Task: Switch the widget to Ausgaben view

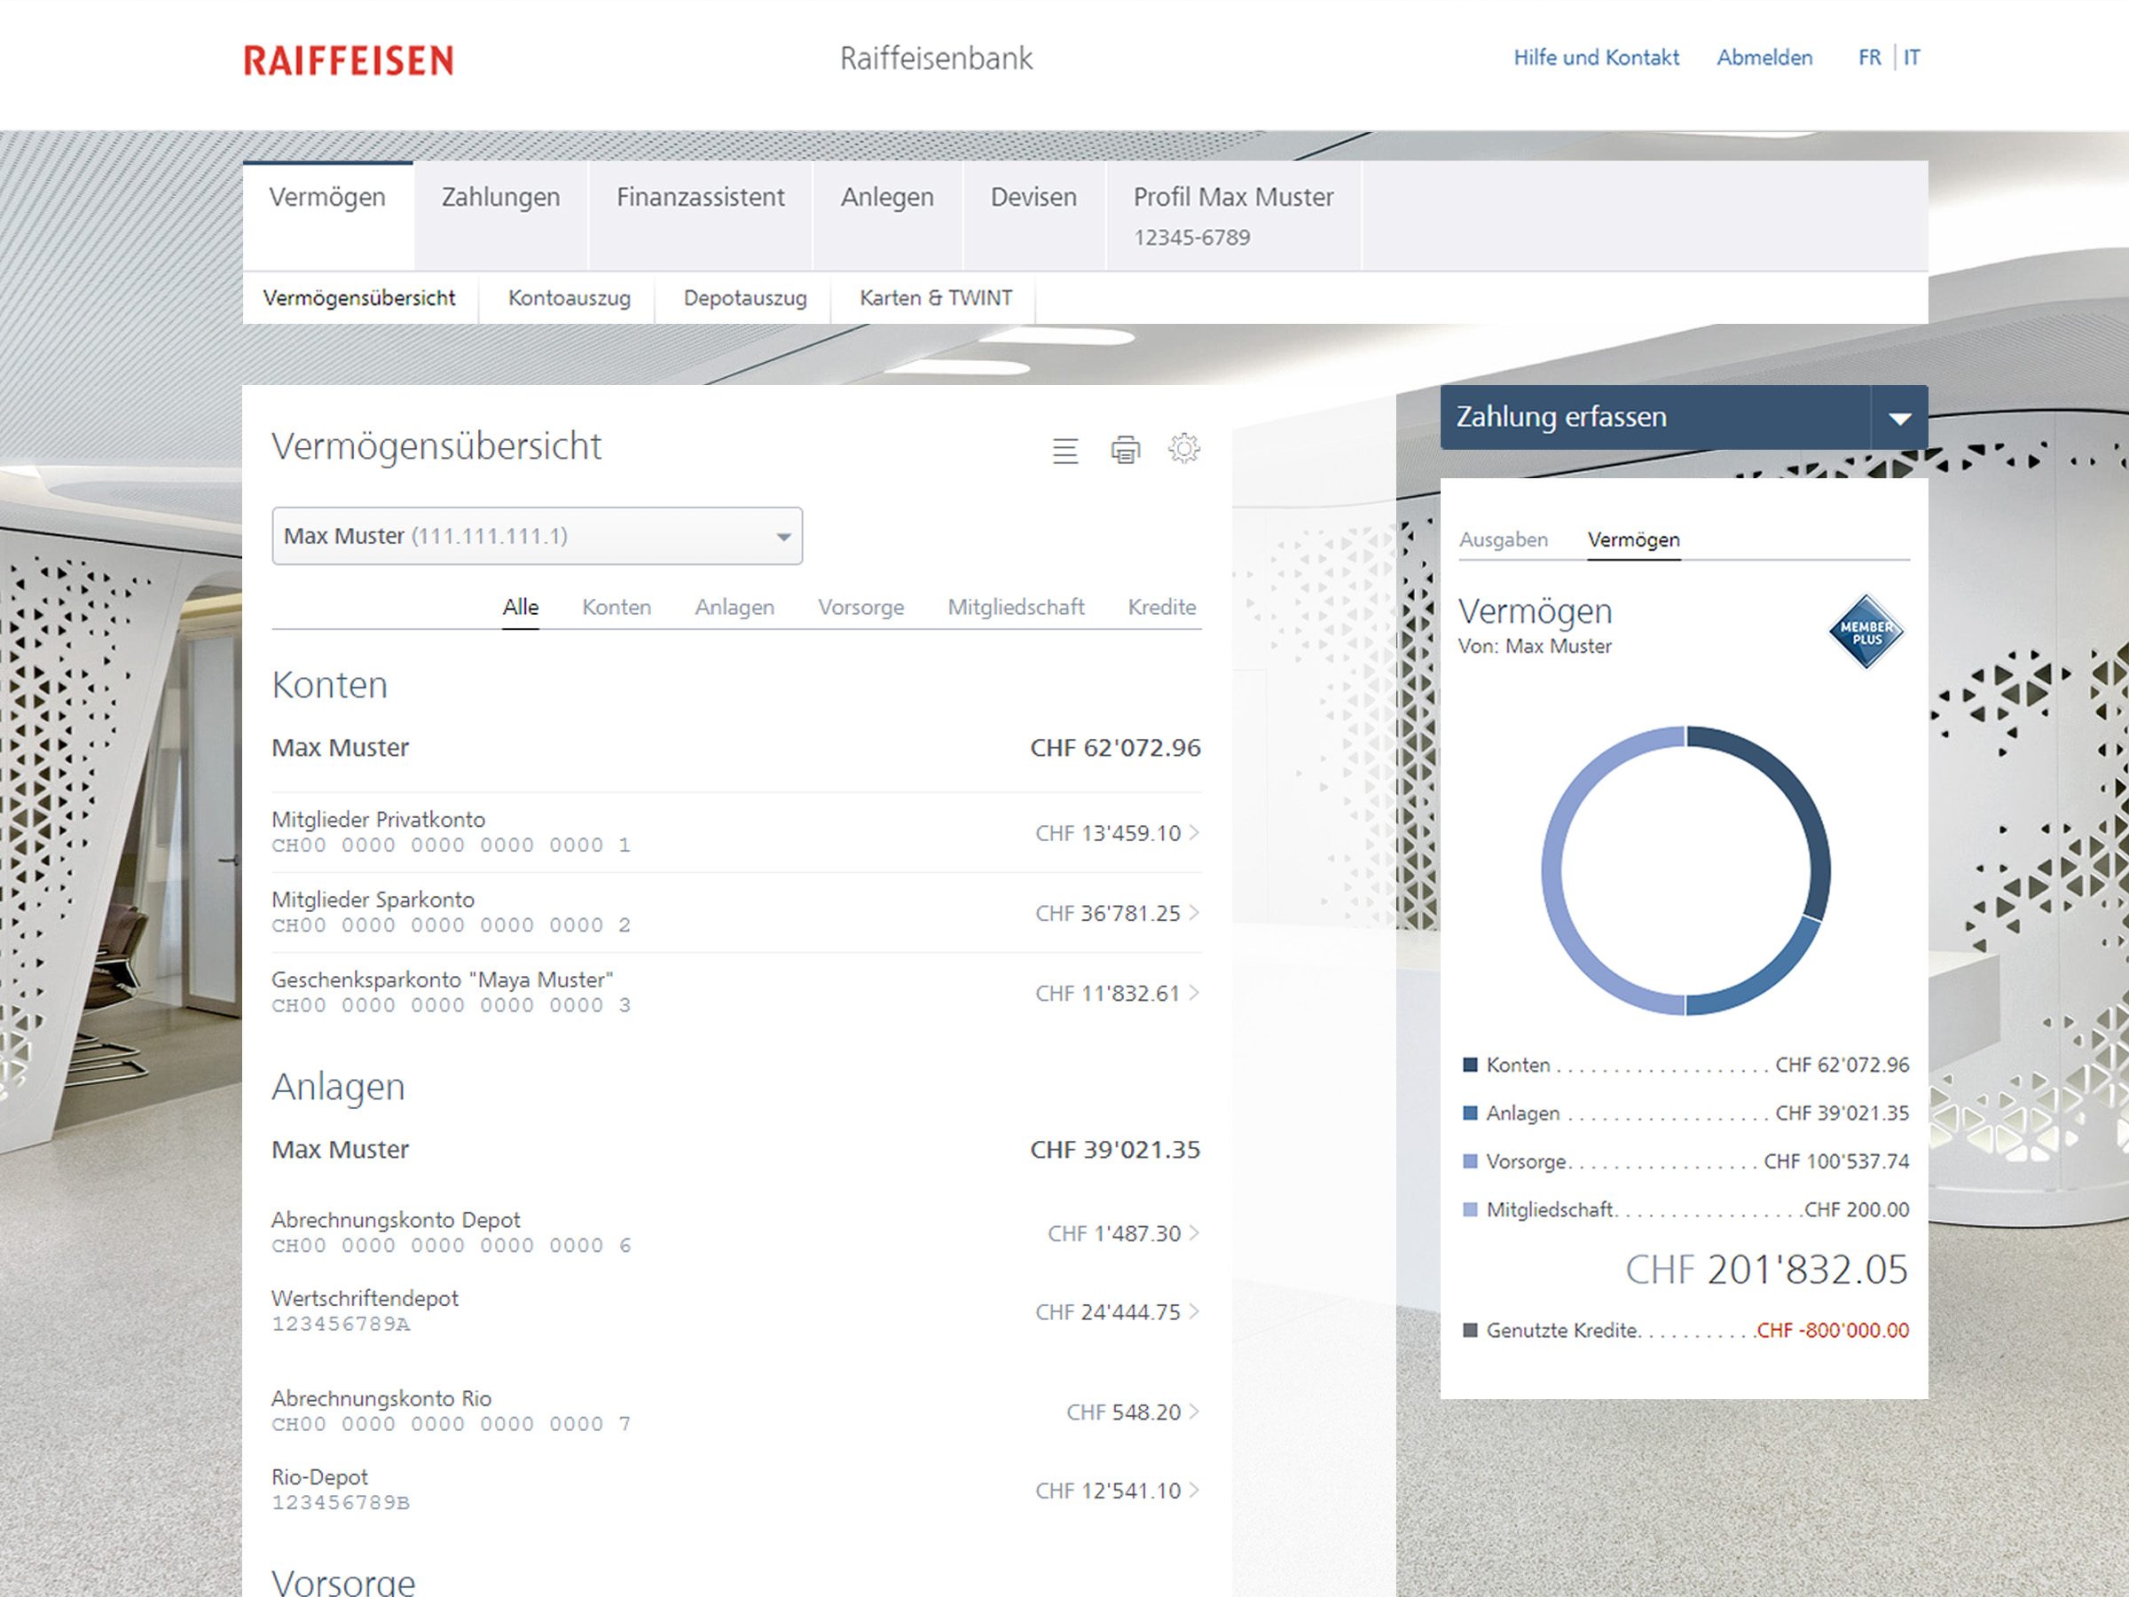Action: 1504,540
